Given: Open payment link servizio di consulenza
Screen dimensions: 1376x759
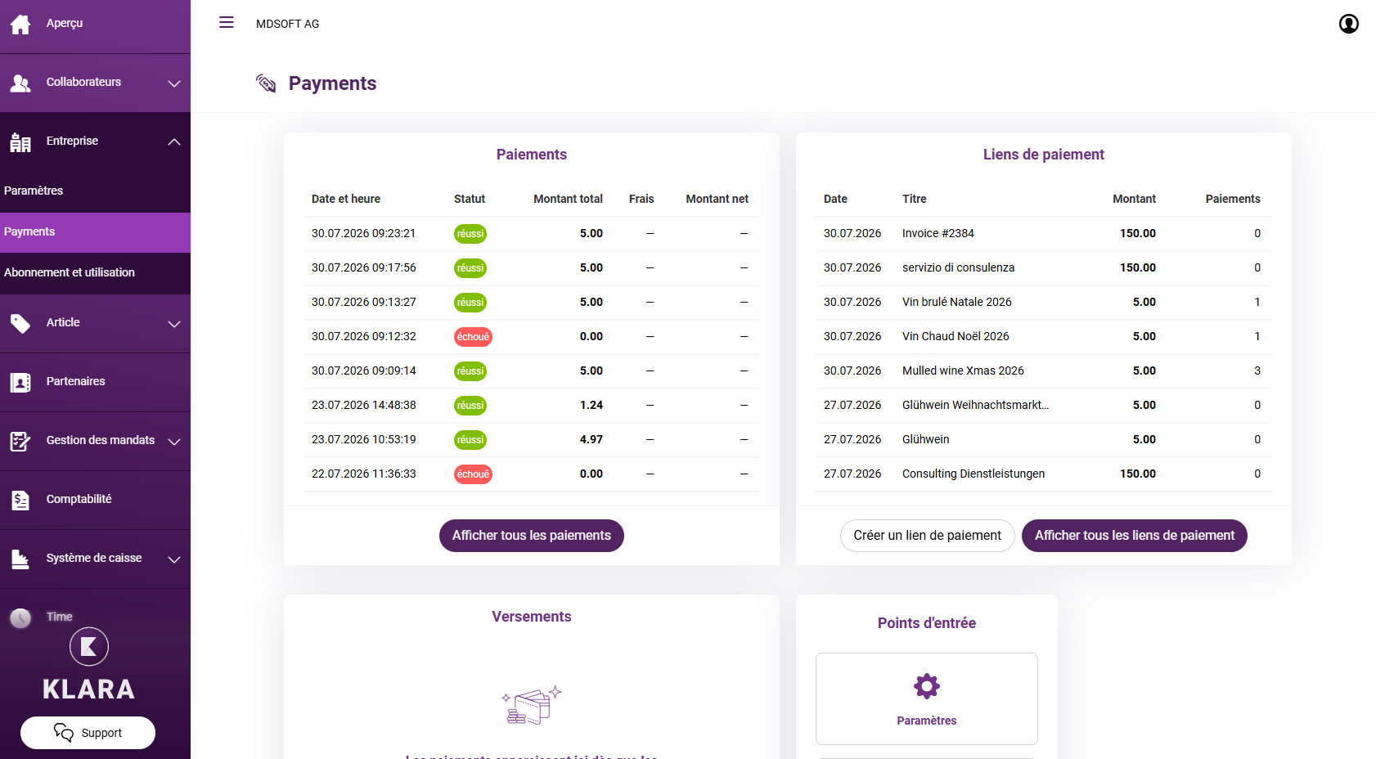Looking at the screenshot, I should (x=1044, y=268).
